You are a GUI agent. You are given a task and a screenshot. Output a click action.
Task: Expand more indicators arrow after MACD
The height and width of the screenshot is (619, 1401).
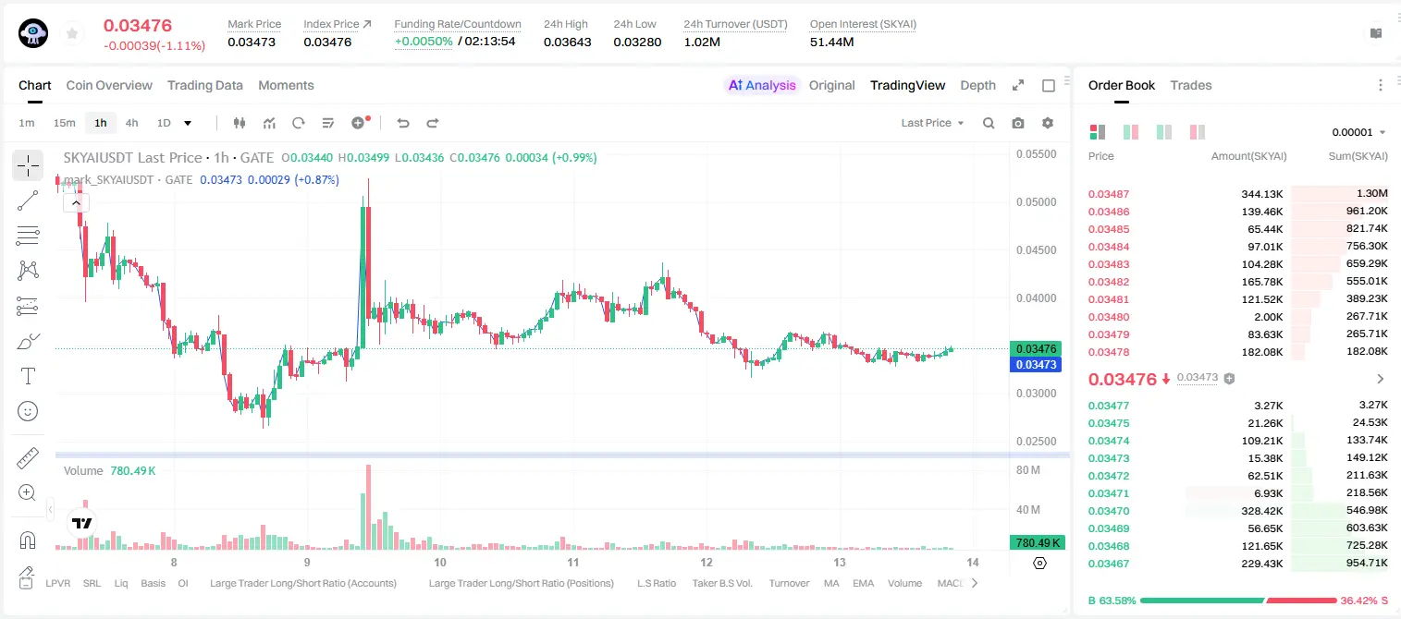[x=974, y=583]
